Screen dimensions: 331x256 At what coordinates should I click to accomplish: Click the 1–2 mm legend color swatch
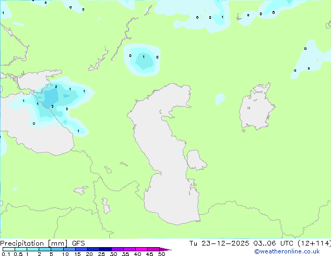[x=33, y=249]
